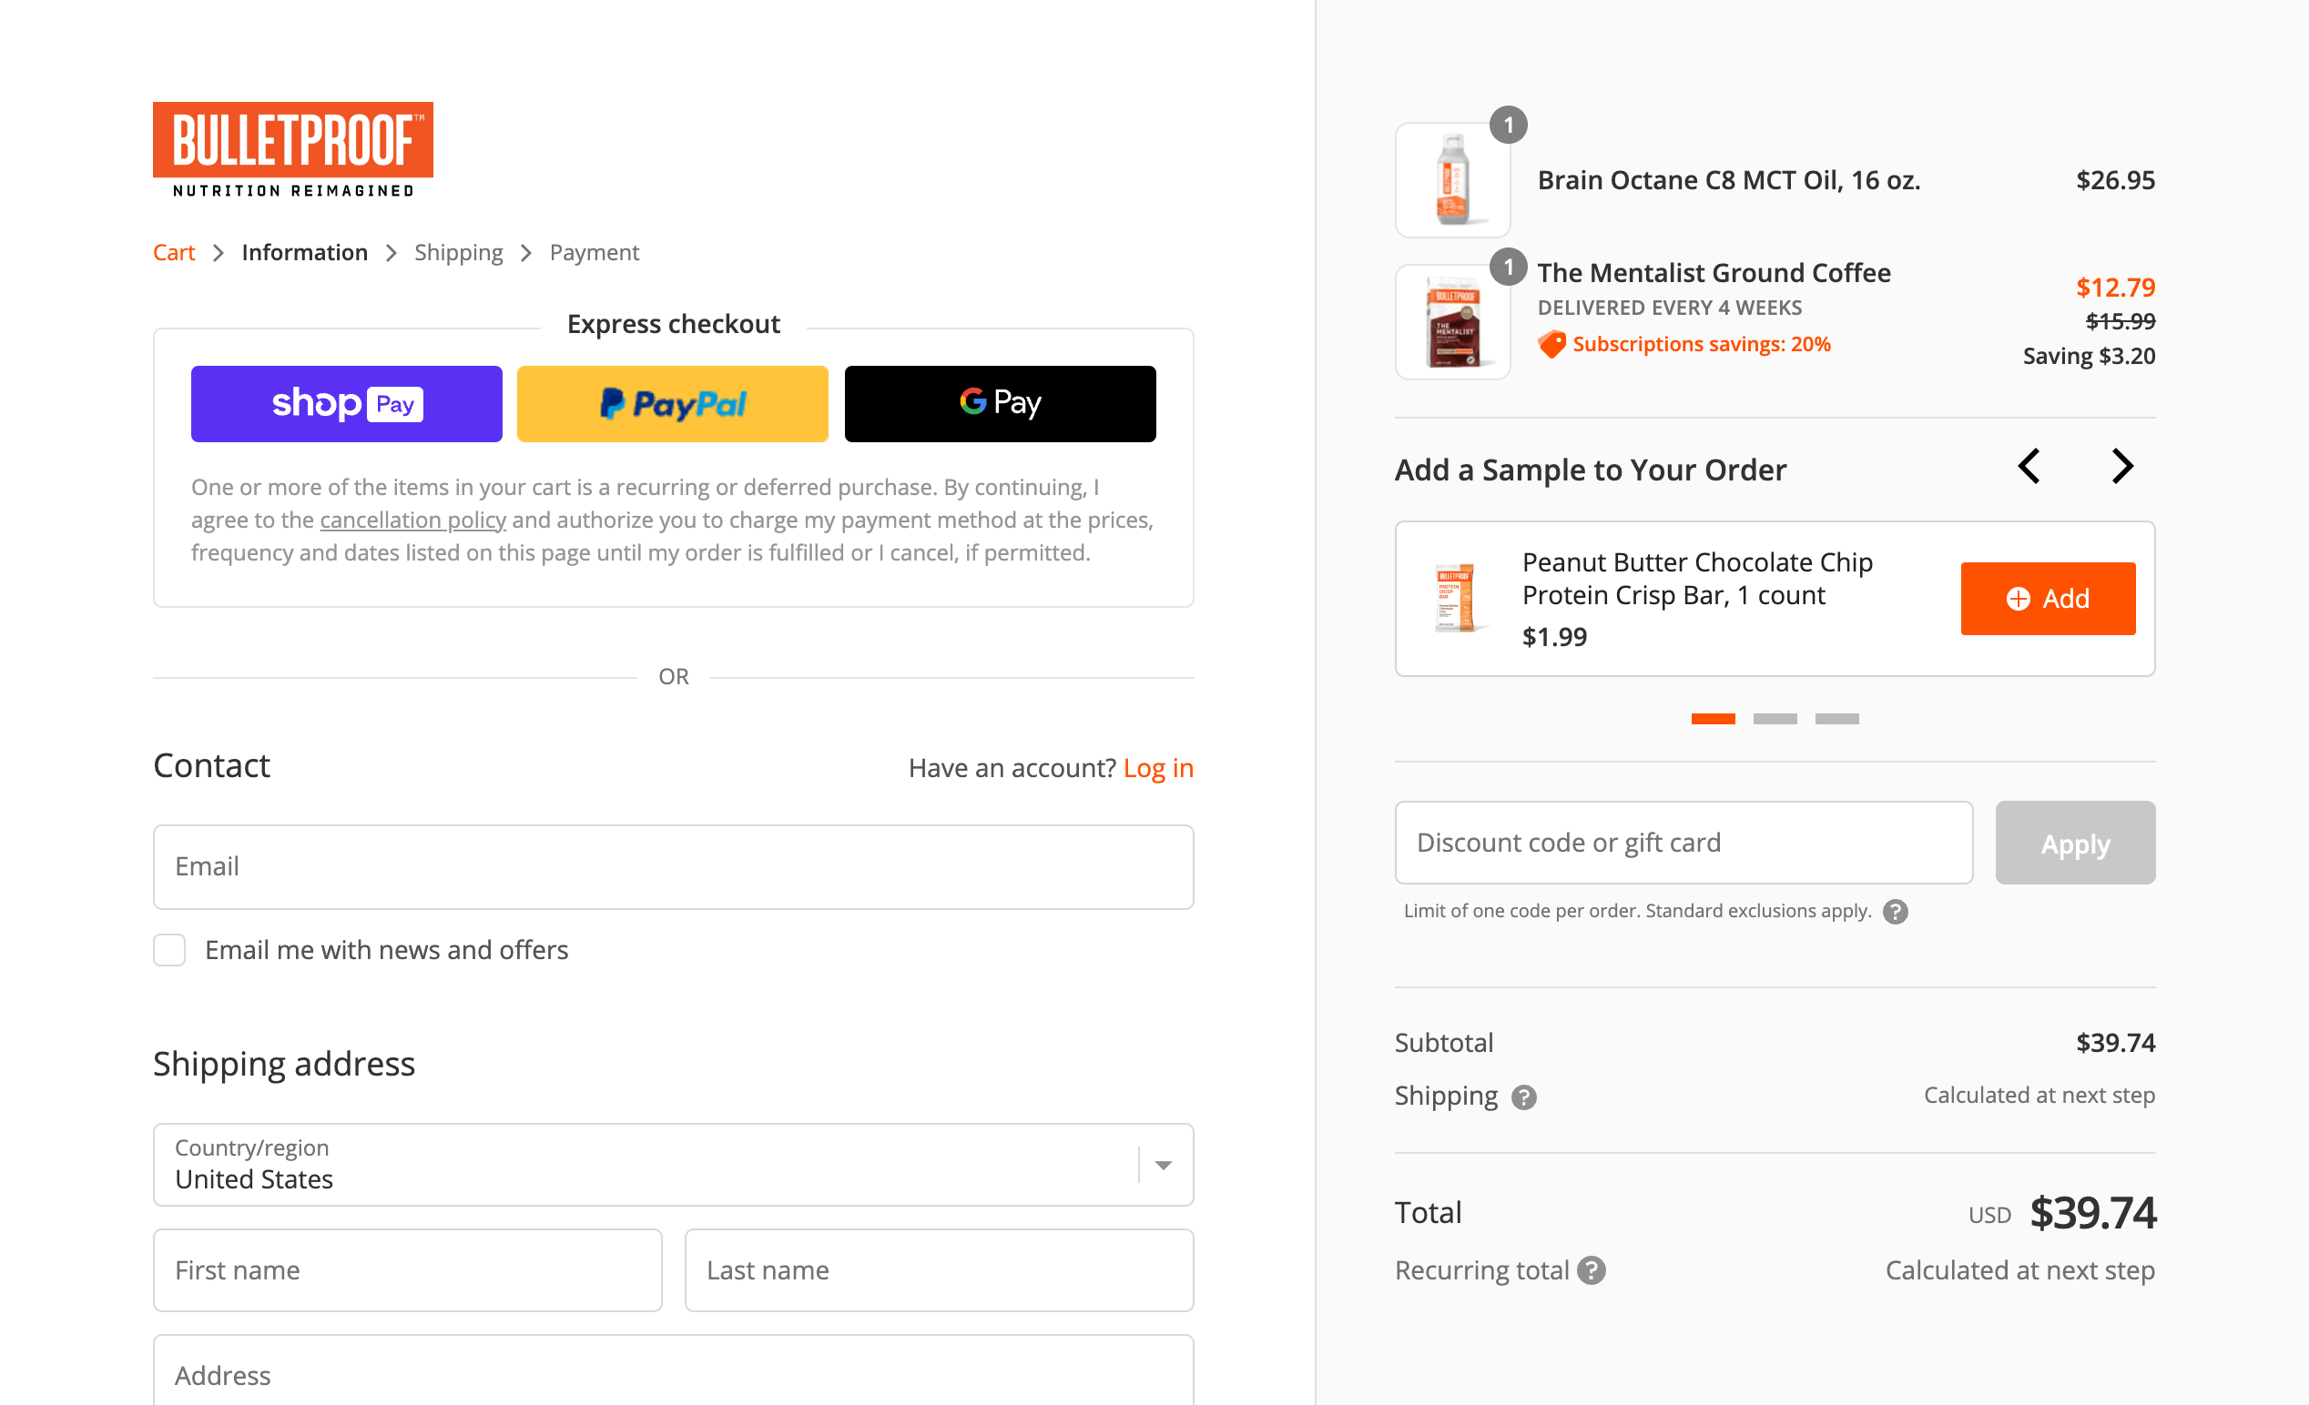Click "The Mentalist Ground Coffee" product name
The height and width of the screenshot is (1405, 2309).
tap(1714, 273)
